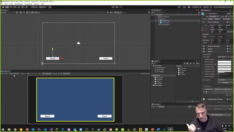Image resolution: width=234 pixels, height=132 pixels.
Task: Click the Normal Color swatch
Action: click(224, 62)
